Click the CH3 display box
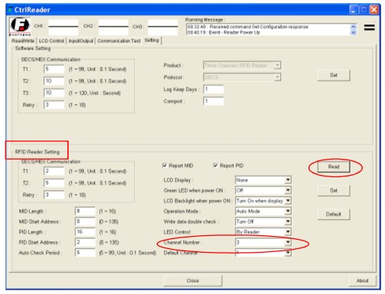Viewport: 385px width, 294px height. (163, 27)
